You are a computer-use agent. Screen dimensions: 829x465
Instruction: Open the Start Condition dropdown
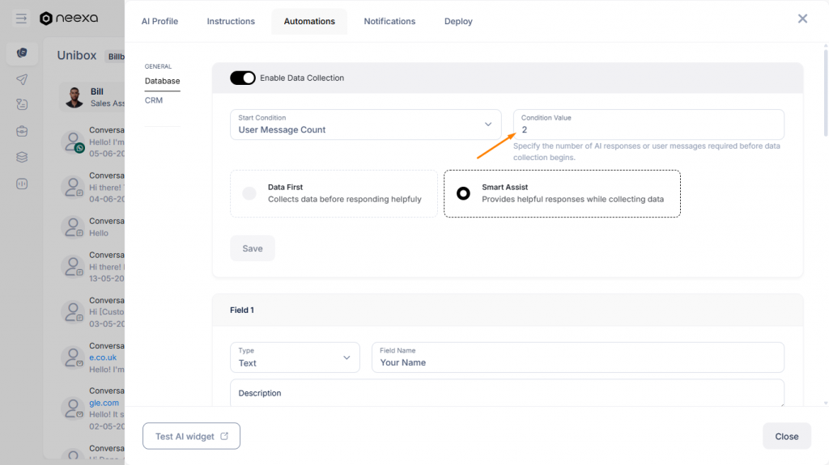[365, 125]
